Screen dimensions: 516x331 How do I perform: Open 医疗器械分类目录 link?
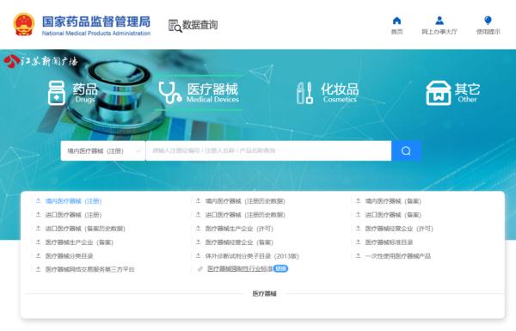69,256
